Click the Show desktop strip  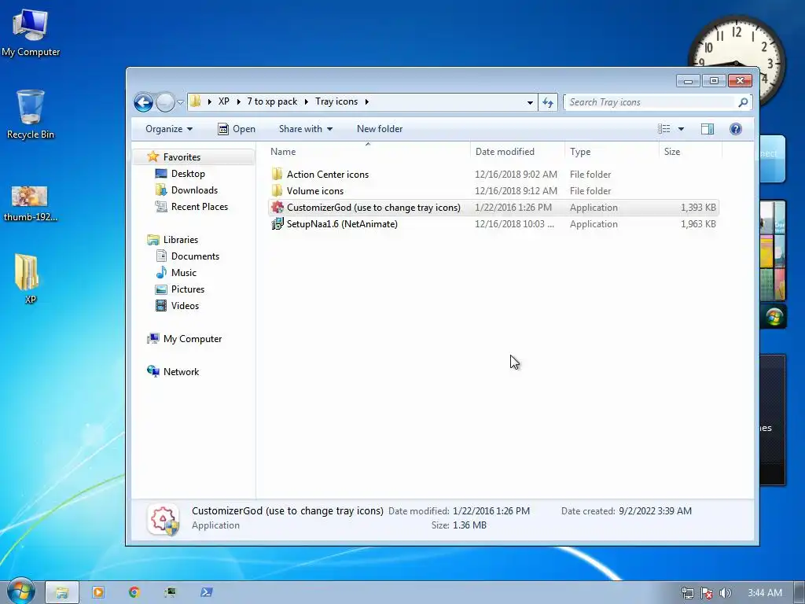(x=799, y=592)
